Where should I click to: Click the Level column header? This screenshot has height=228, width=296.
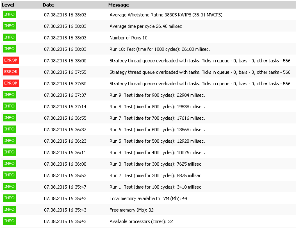tap(8, 5)
